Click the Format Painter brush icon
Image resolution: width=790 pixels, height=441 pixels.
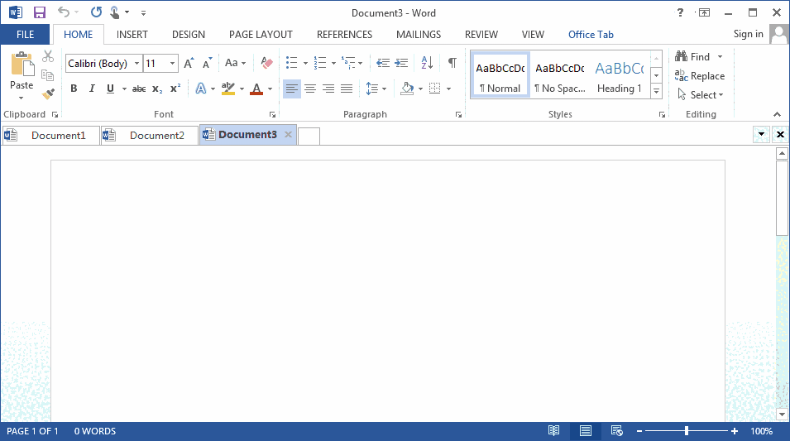(48, 94)
